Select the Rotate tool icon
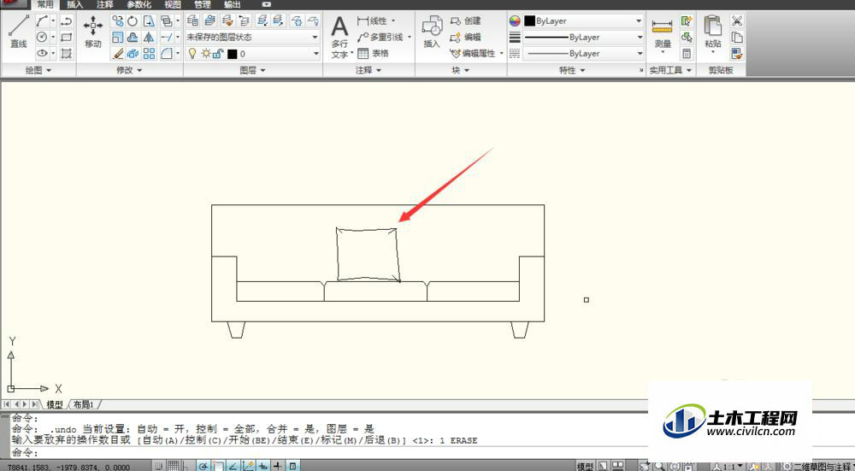 point(133,21)
